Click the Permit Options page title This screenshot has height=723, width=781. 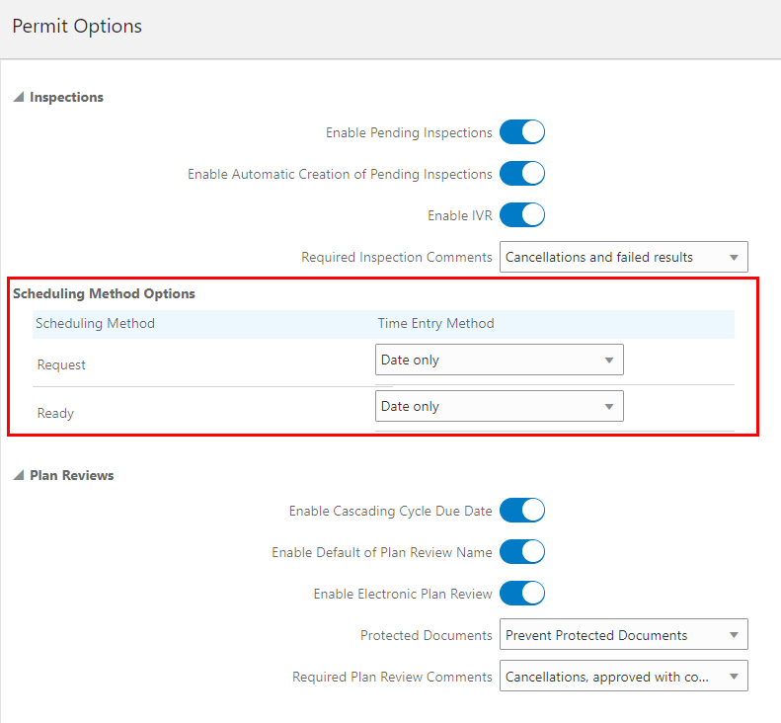coord(77,27)
